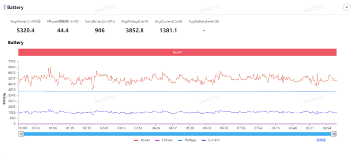
Task: Click the Avg(Power) value 5320.4
Action: pos(26,30)
